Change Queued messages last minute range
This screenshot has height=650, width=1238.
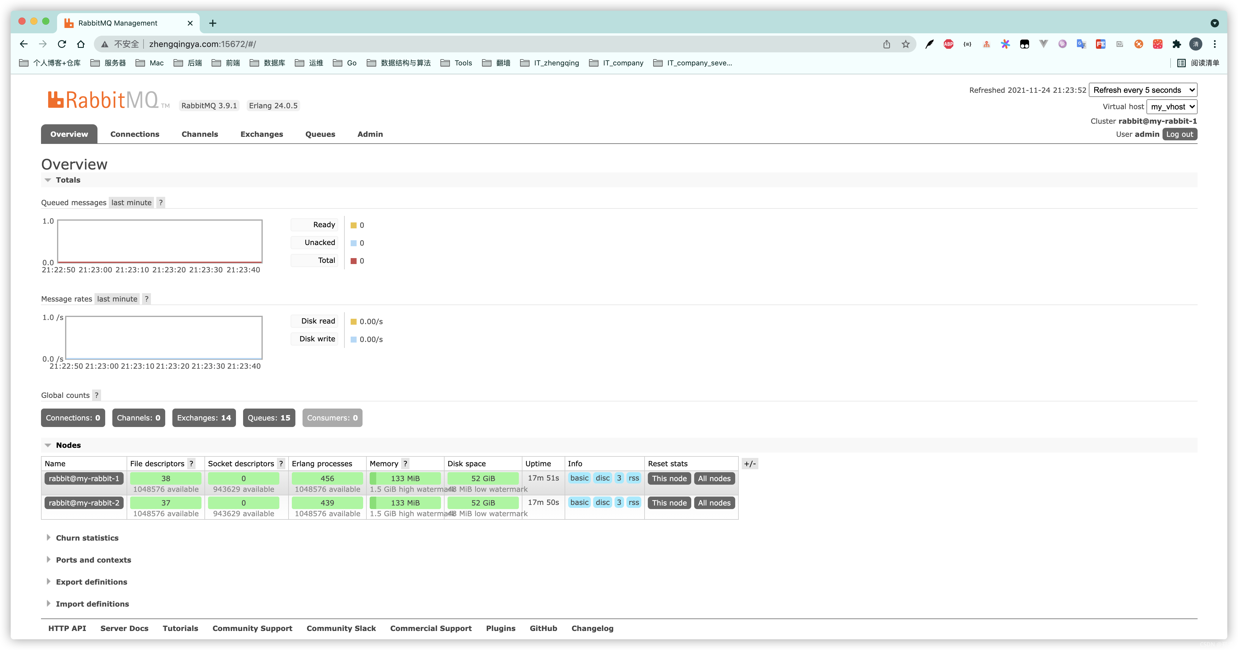click(131, 203)
